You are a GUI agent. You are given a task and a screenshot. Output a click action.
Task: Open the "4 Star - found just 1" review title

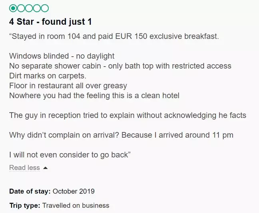coord(53,22)
